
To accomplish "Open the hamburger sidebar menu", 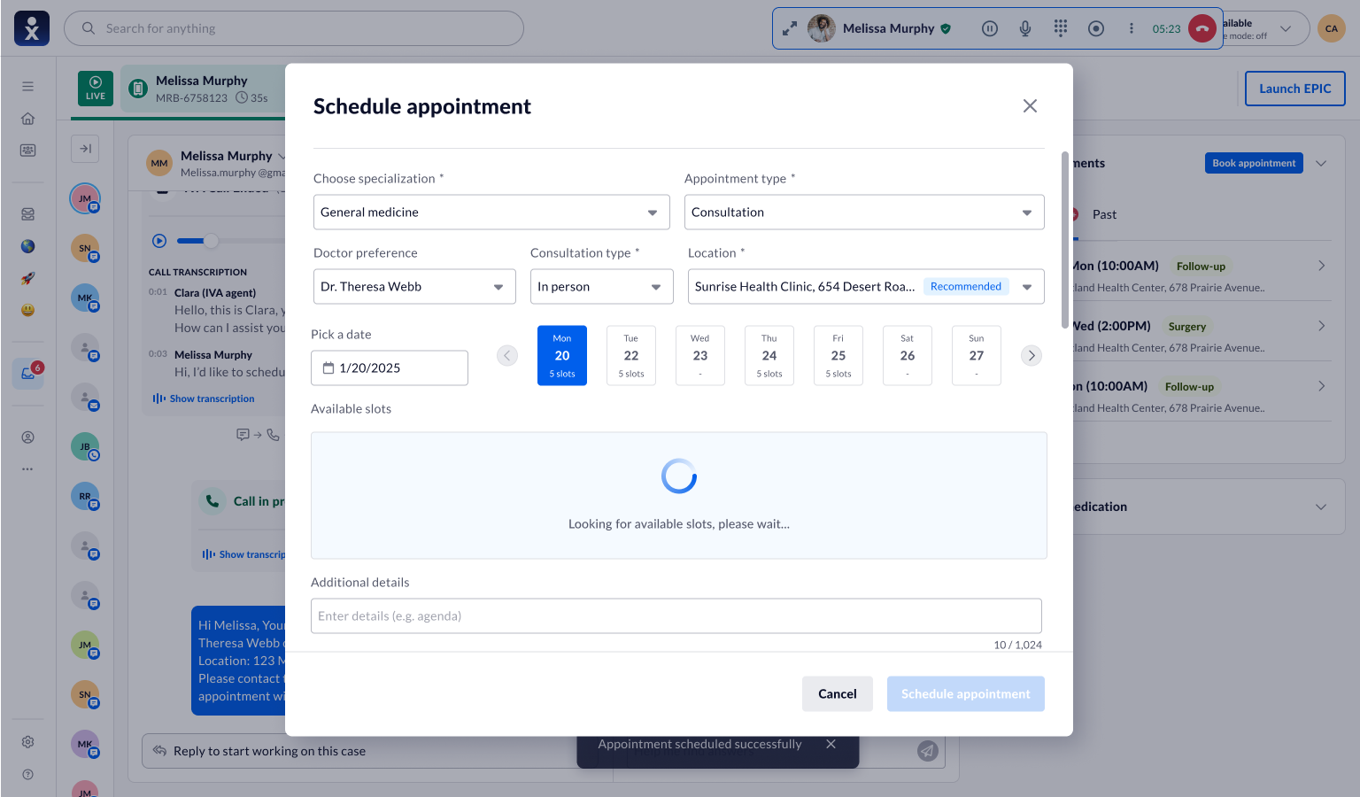I will [x=28, y=86].
